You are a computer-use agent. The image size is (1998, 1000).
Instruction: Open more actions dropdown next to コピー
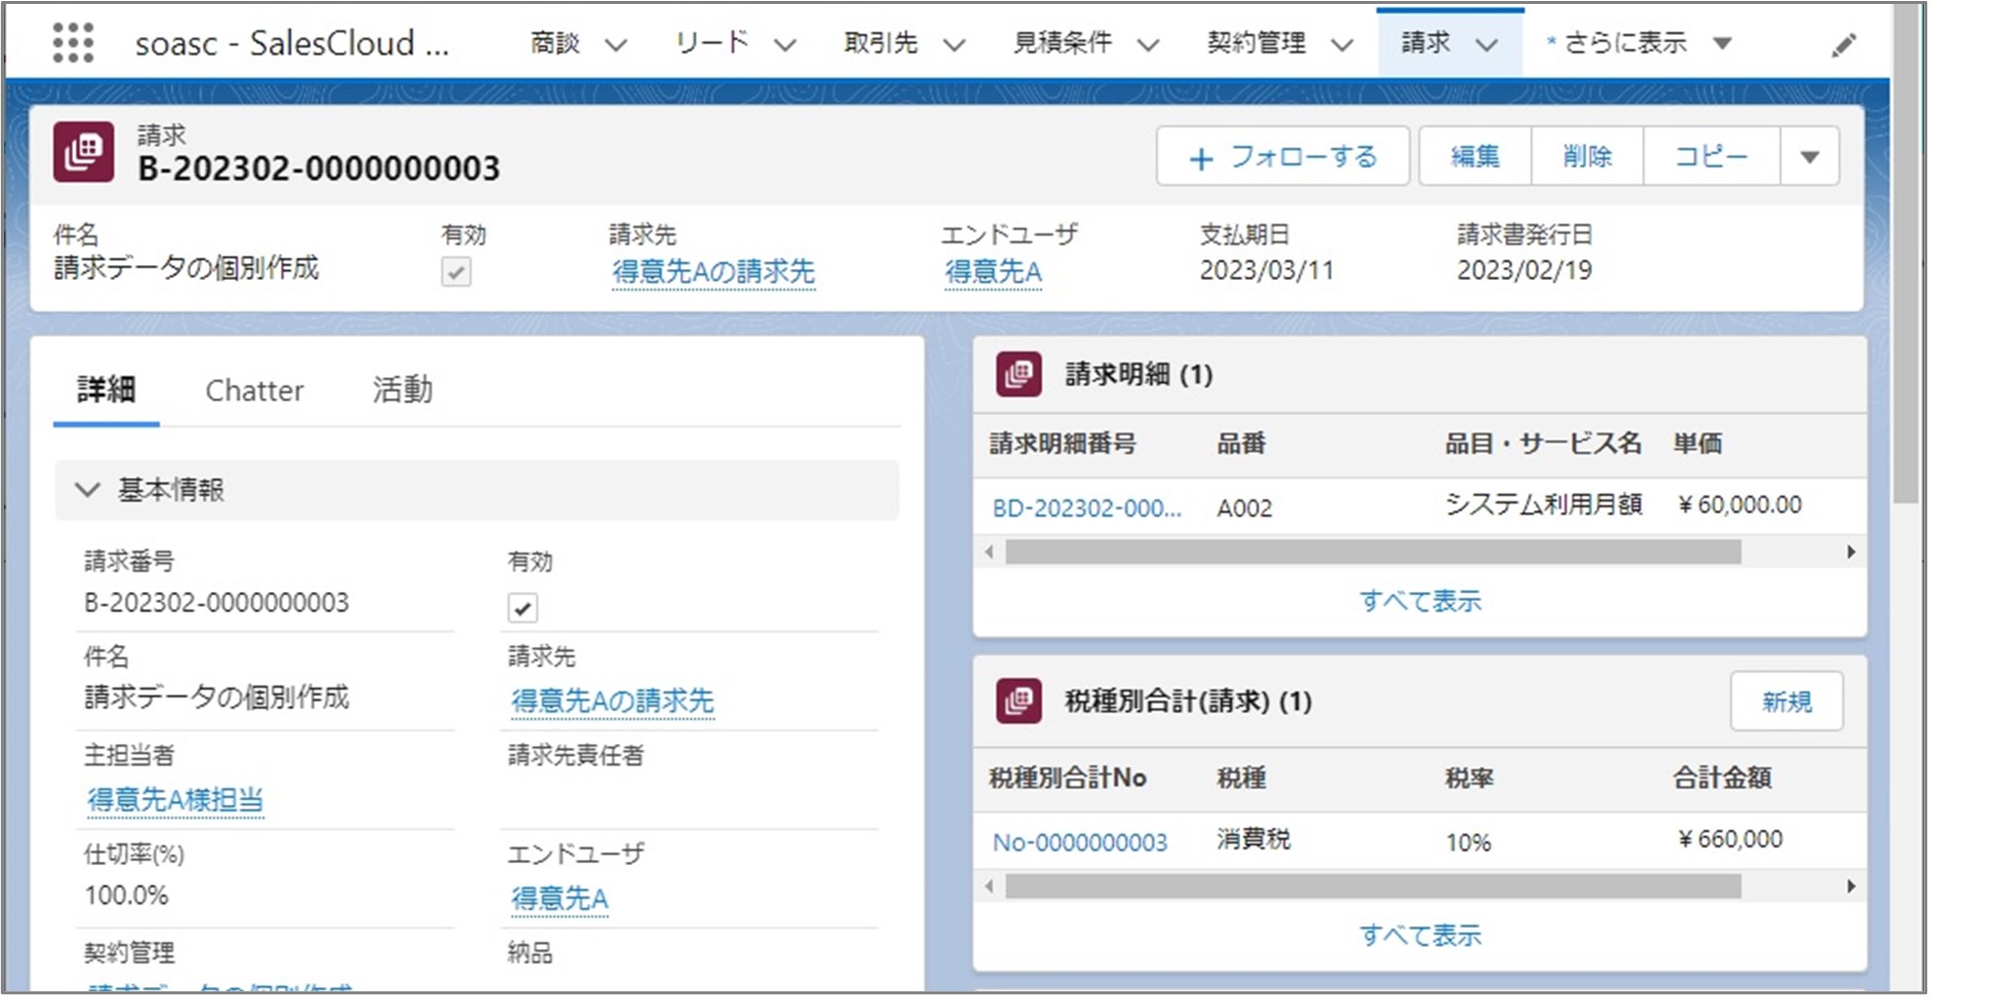tap(1810, 157)
